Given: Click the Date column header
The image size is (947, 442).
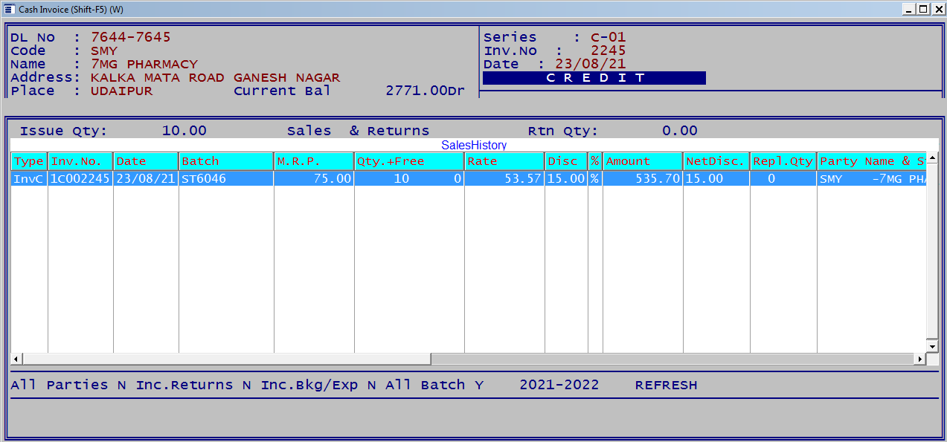Looking at the screenshot, I should click(x=146, y=161).
